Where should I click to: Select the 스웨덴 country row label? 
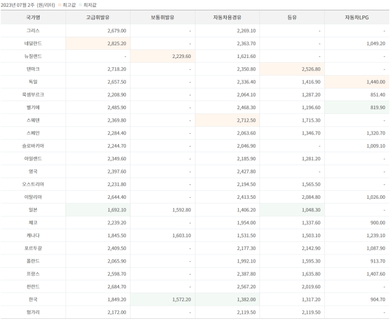click(x=33, y=120)
